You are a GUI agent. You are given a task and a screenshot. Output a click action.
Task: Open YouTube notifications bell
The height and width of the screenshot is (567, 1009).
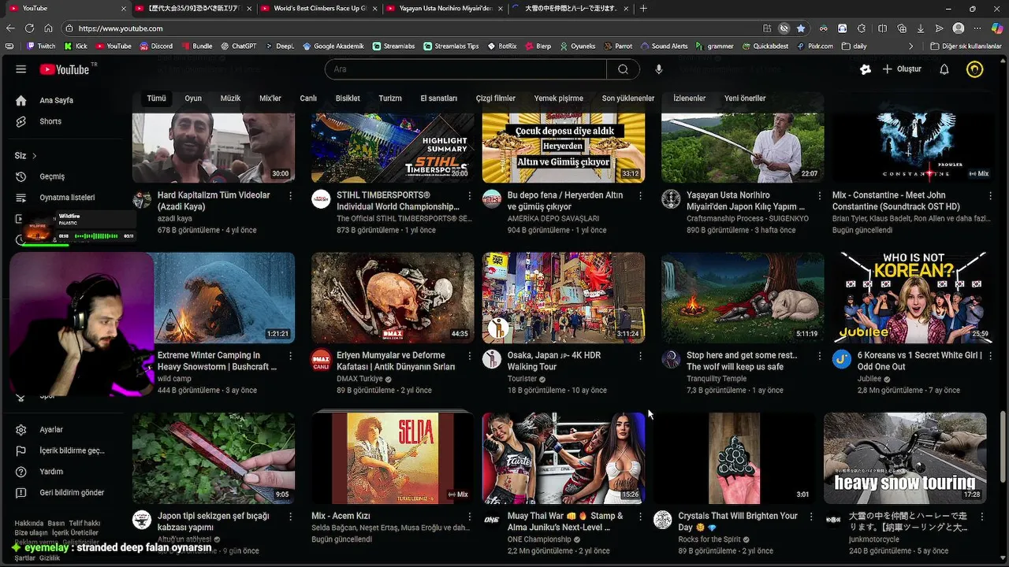click(x=944, y=69)
